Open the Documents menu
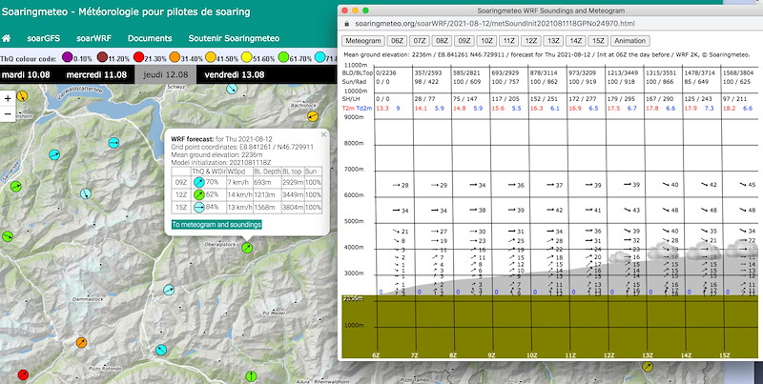The image size is (763, 384). pos(150,38)
